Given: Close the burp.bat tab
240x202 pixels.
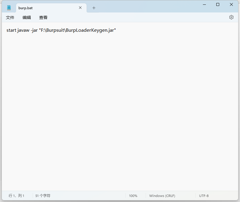Looking at the screenshot, I should click(80, 8).
